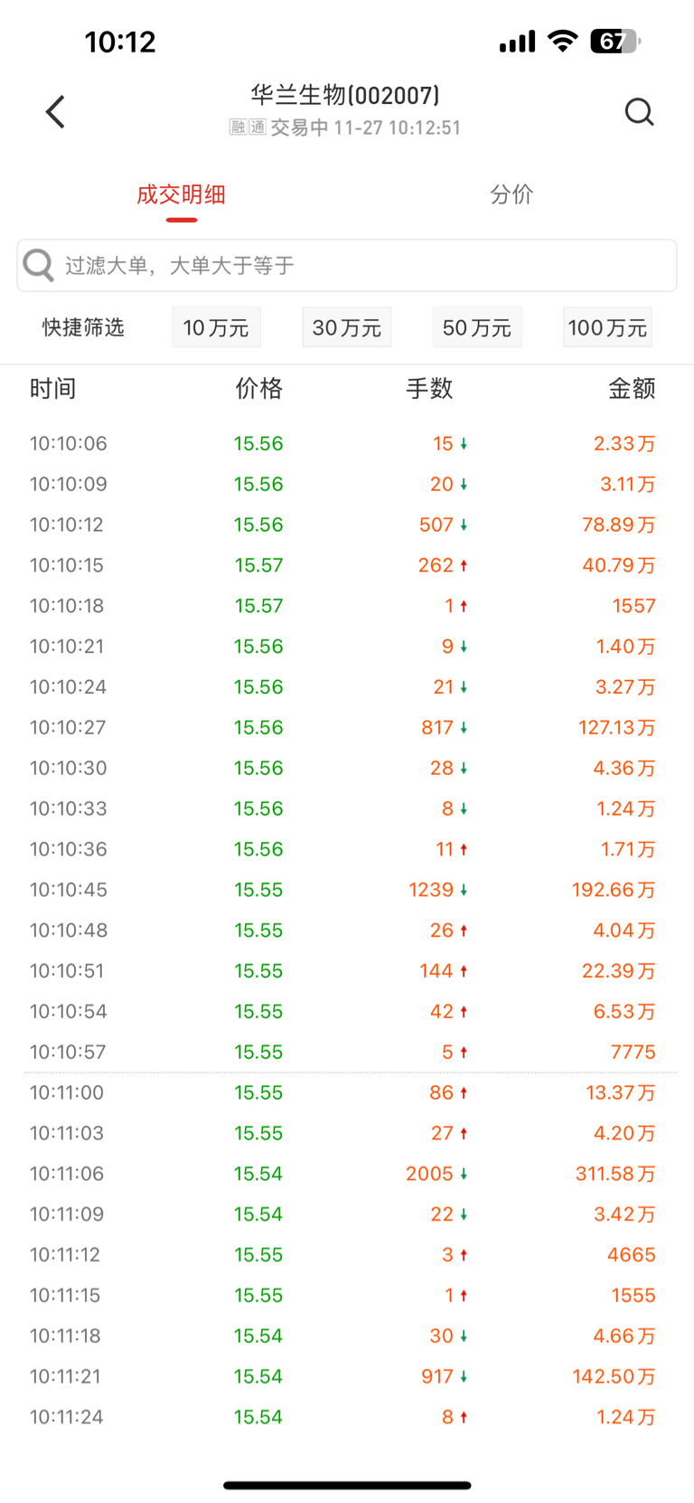Select the 10:10:45 trade row
The width and height of the screenshot is (694, 1503).
347,890
